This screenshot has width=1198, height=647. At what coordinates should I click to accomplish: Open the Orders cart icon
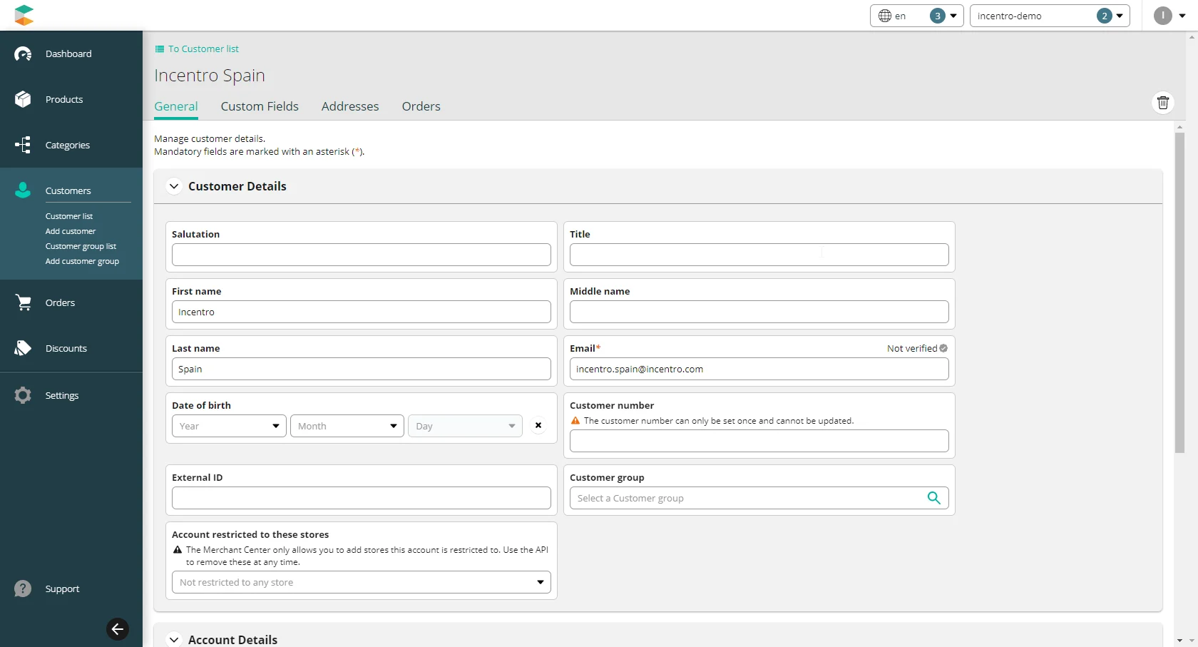(x=23, y=302)
